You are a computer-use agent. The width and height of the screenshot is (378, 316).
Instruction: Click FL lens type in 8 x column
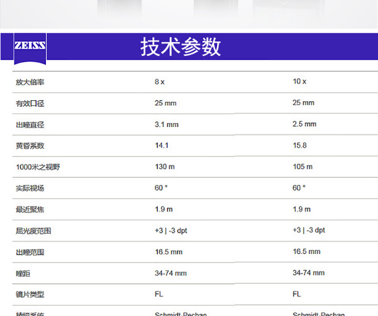(159, 294)
